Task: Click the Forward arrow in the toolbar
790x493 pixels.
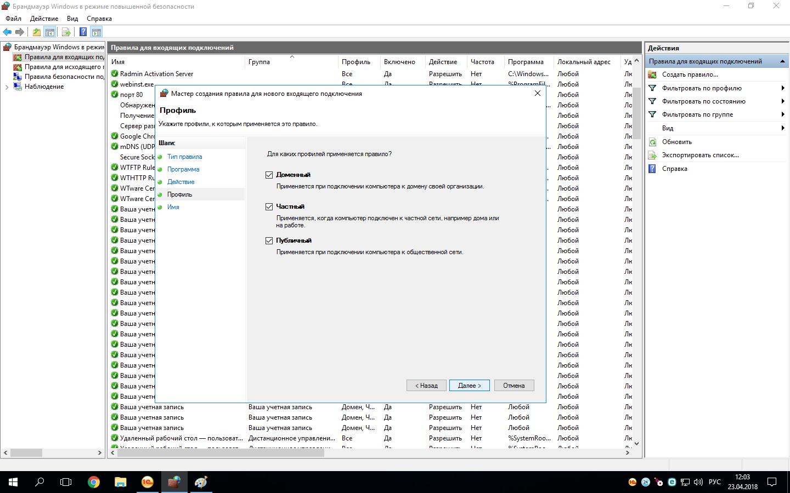Action: point(20,32)
